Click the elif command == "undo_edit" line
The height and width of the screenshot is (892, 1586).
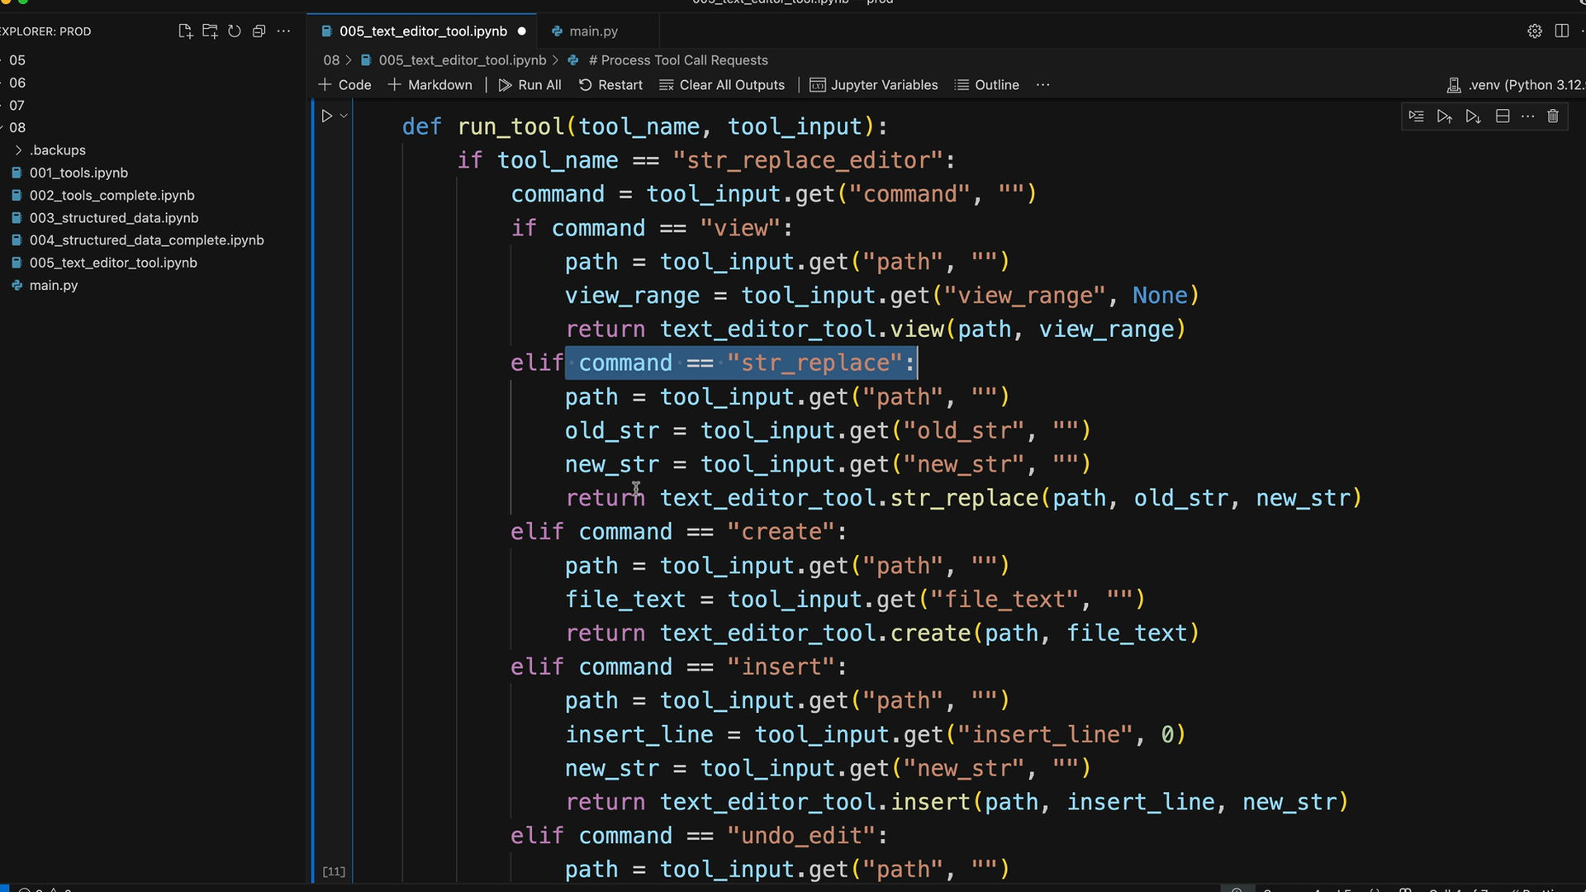[699, 836]
